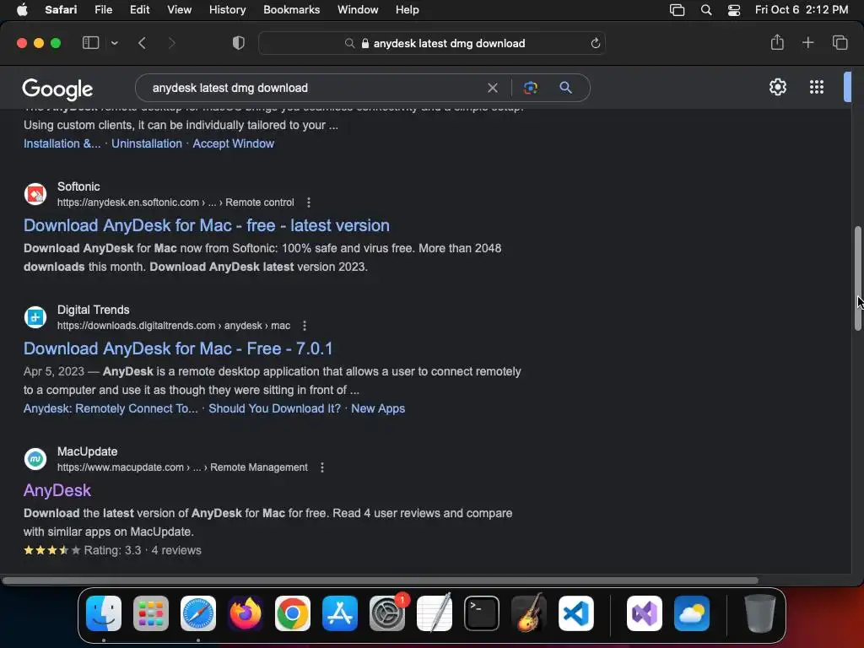Screen dimensions: 864x648
Task: Clear the search query with X
Action: [x=493, y=88]
